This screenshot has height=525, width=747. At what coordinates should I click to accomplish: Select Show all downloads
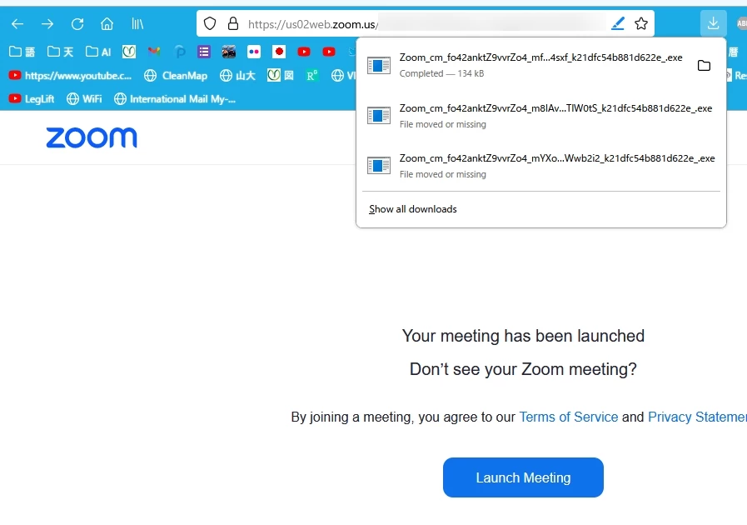[412, 209]
